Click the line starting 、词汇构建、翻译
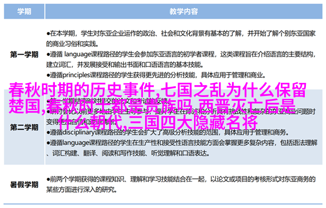The image size is (326, 208). [x=128, y=153]
